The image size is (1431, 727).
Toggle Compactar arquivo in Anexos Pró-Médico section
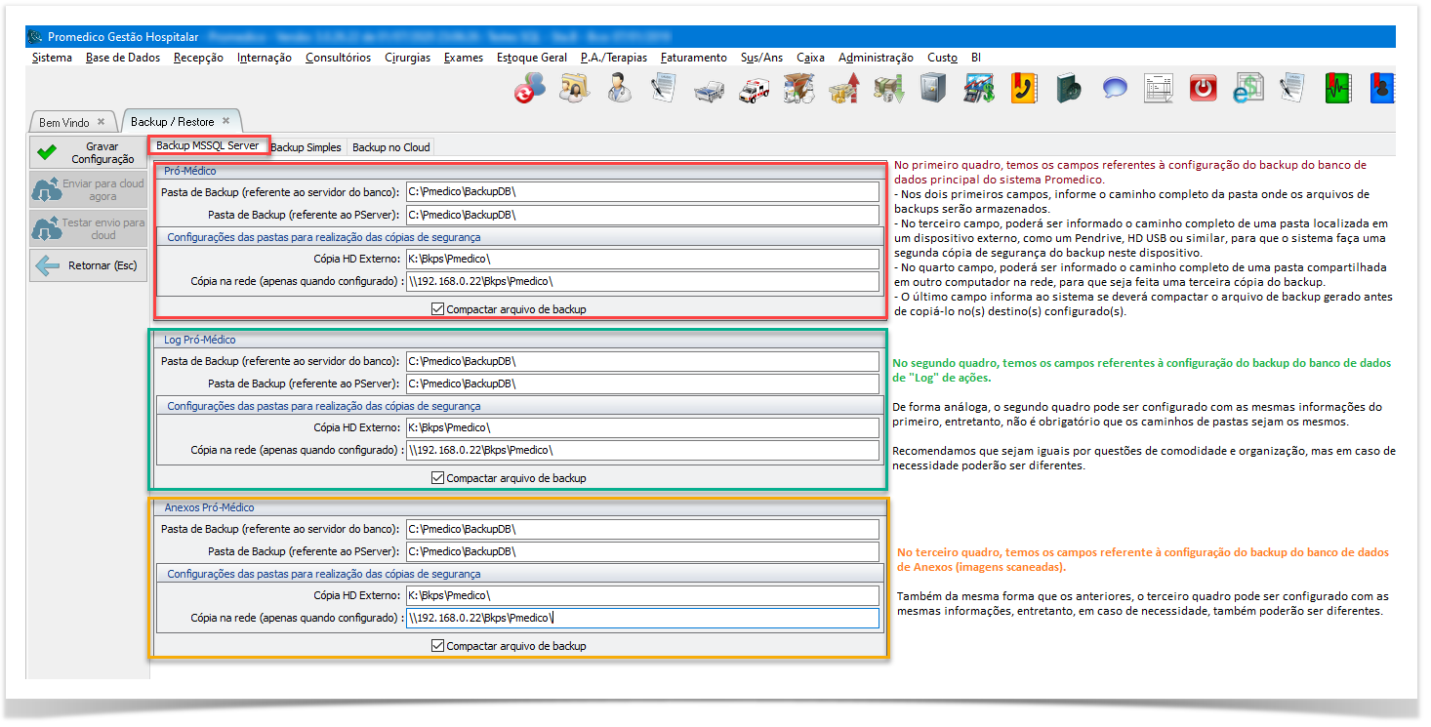tap(437, 646)
